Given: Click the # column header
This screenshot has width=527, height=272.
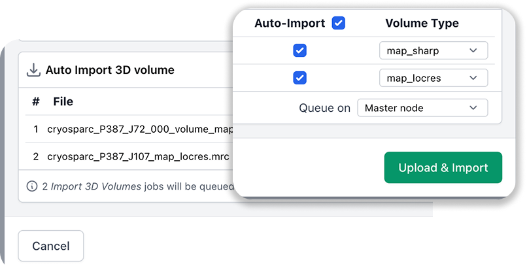Looking at the screenshot, I should (36, 101).
